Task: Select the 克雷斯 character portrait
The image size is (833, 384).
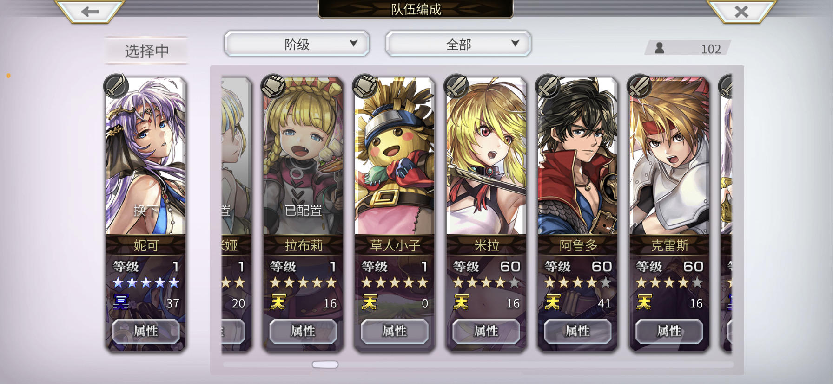Action: (x=669, y=156)
